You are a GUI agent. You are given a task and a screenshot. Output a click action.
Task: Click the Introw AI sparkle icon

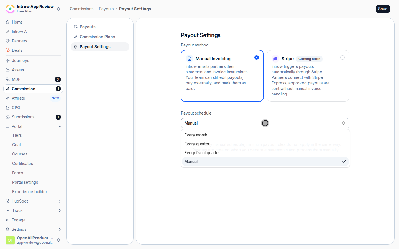[x=8, y=32]
